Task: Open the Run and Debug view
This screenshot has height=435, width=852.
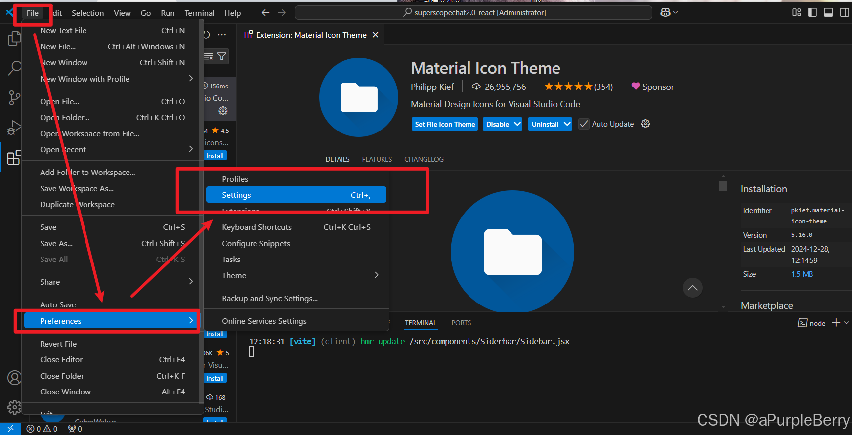Action: click(14, 128)
